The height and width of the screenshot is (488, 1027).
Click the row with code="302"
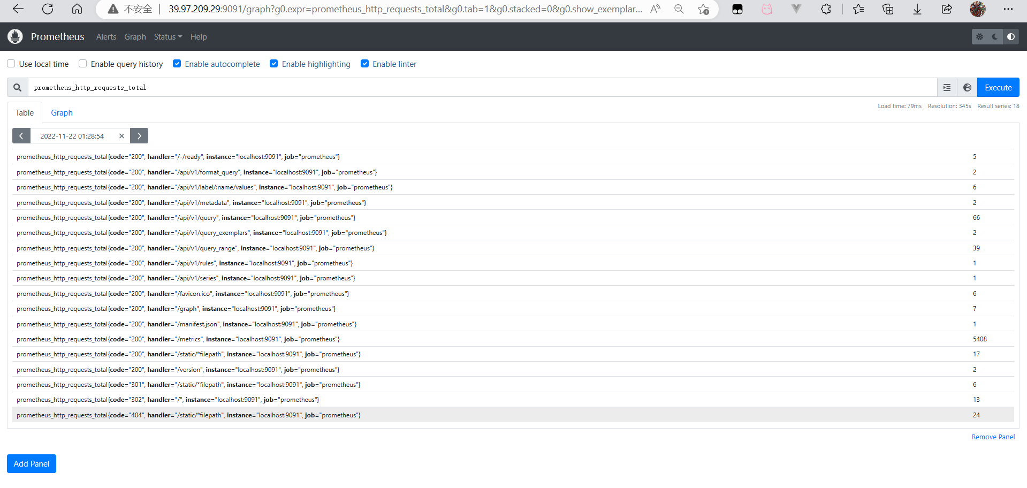click(x=513, y=400)
